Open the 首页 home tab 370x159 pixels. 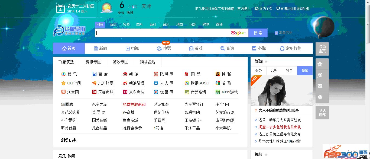[x=69, y=48]
